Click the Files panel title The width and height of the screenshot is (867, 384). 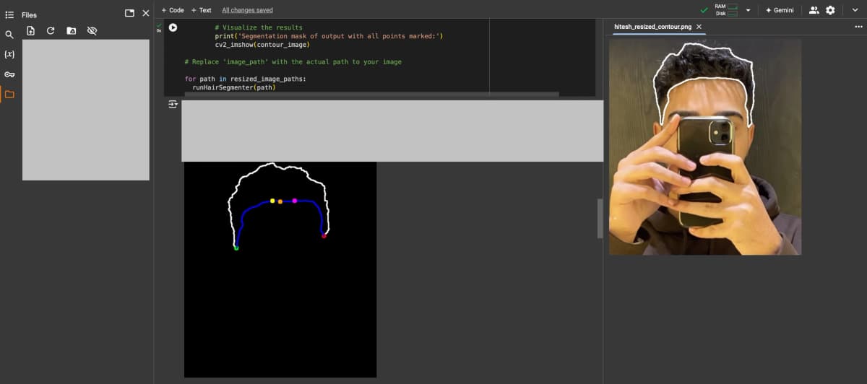[x=29, y=14]
